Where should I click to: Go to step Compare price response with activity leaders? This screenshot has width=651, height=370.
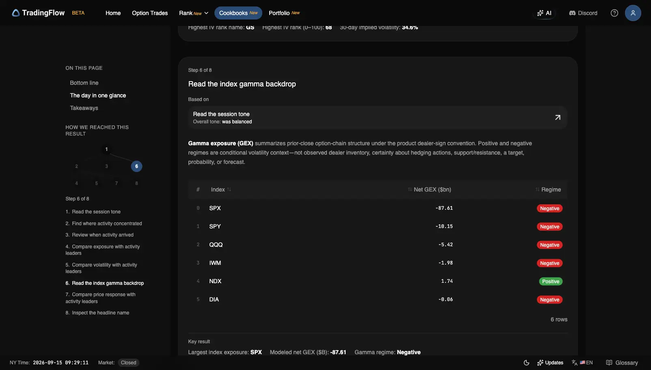pyautogui.click(x=100, y=298)
